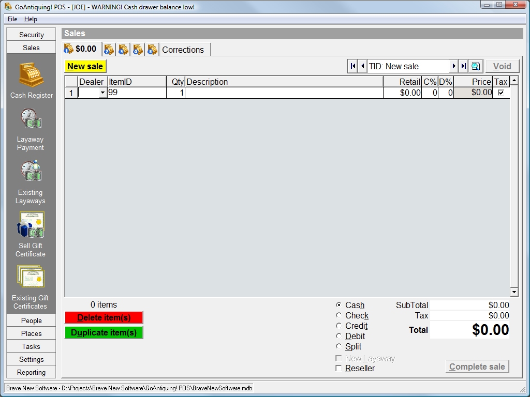Open Existing Gift Certificates
This screenshot has width=530, height=397.
click(31, 287)
